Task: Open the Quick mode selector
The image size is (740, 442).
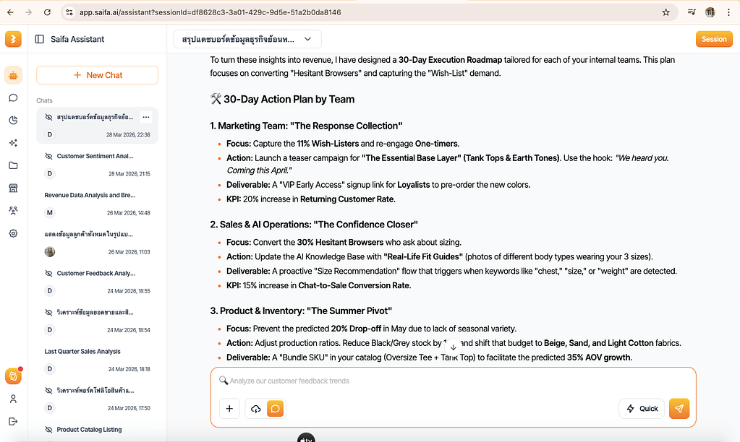Action: (x=642, y=409)
